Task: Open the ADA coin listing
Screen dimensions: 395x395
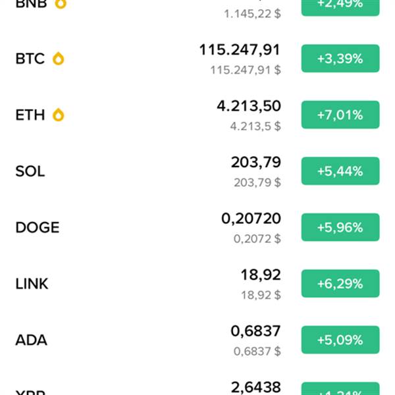Action: (31, 340)
